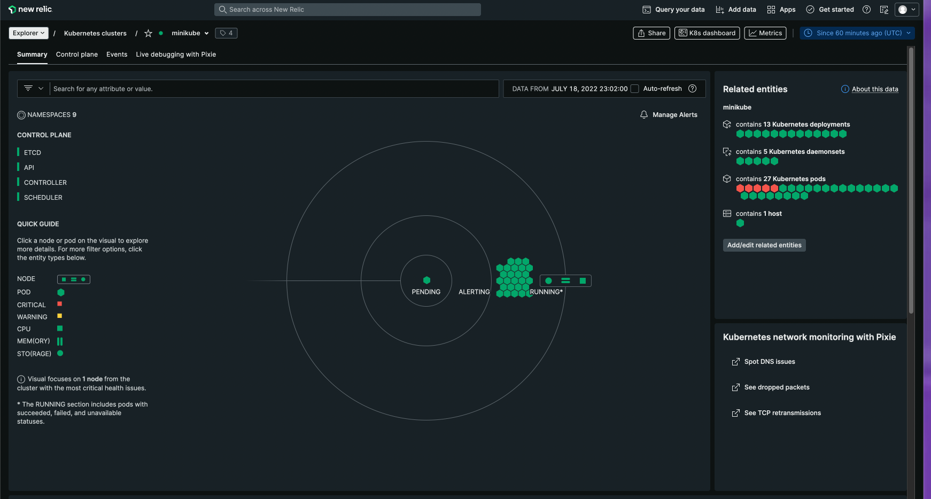Click the host green hexagon
The image size is (931, 499).
[x=740, y=223]
